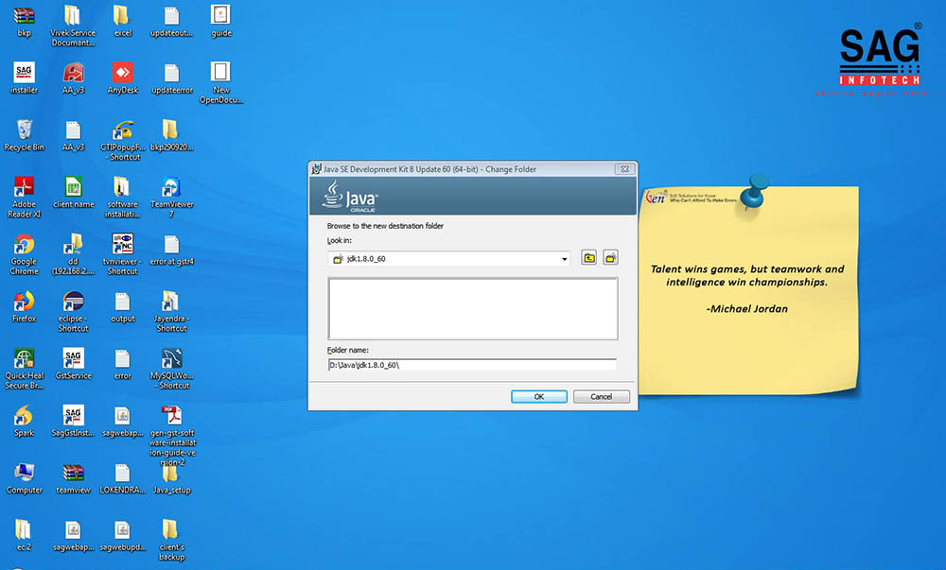Select the Adobe Reader XI icon
Viewport: 946px width, 570px height.
click(25, 188)
